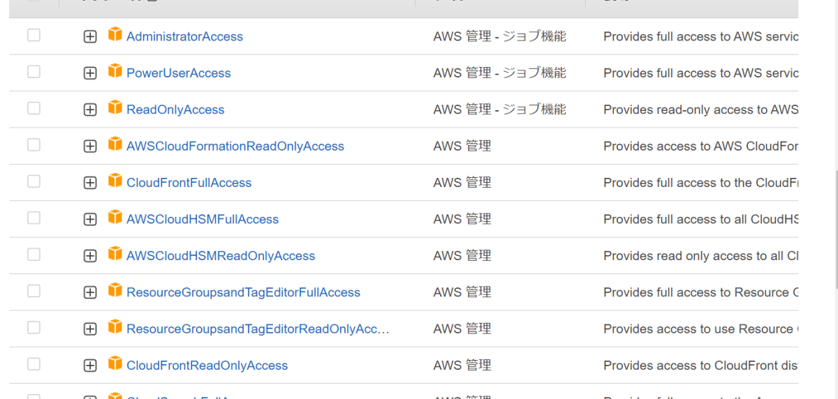Viewport: 838px width, 399px height.
Task: Open the ReadOnlyAccess policy link
Action: click(175, 110)
